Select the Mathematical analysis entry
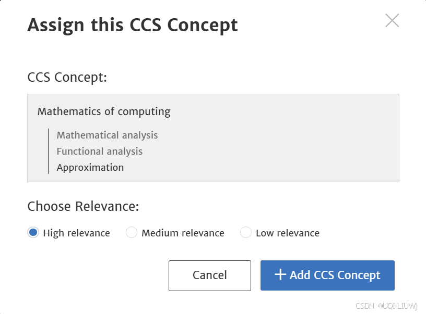 point(107,135)
